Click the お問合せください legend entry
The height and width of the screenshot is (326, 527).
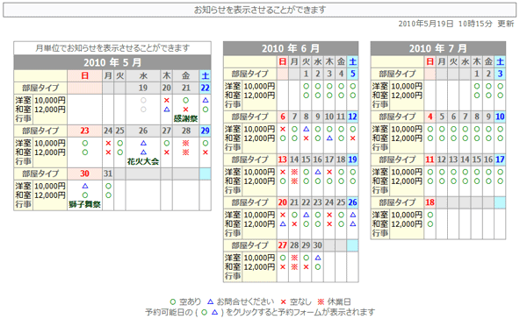[241, 301]
